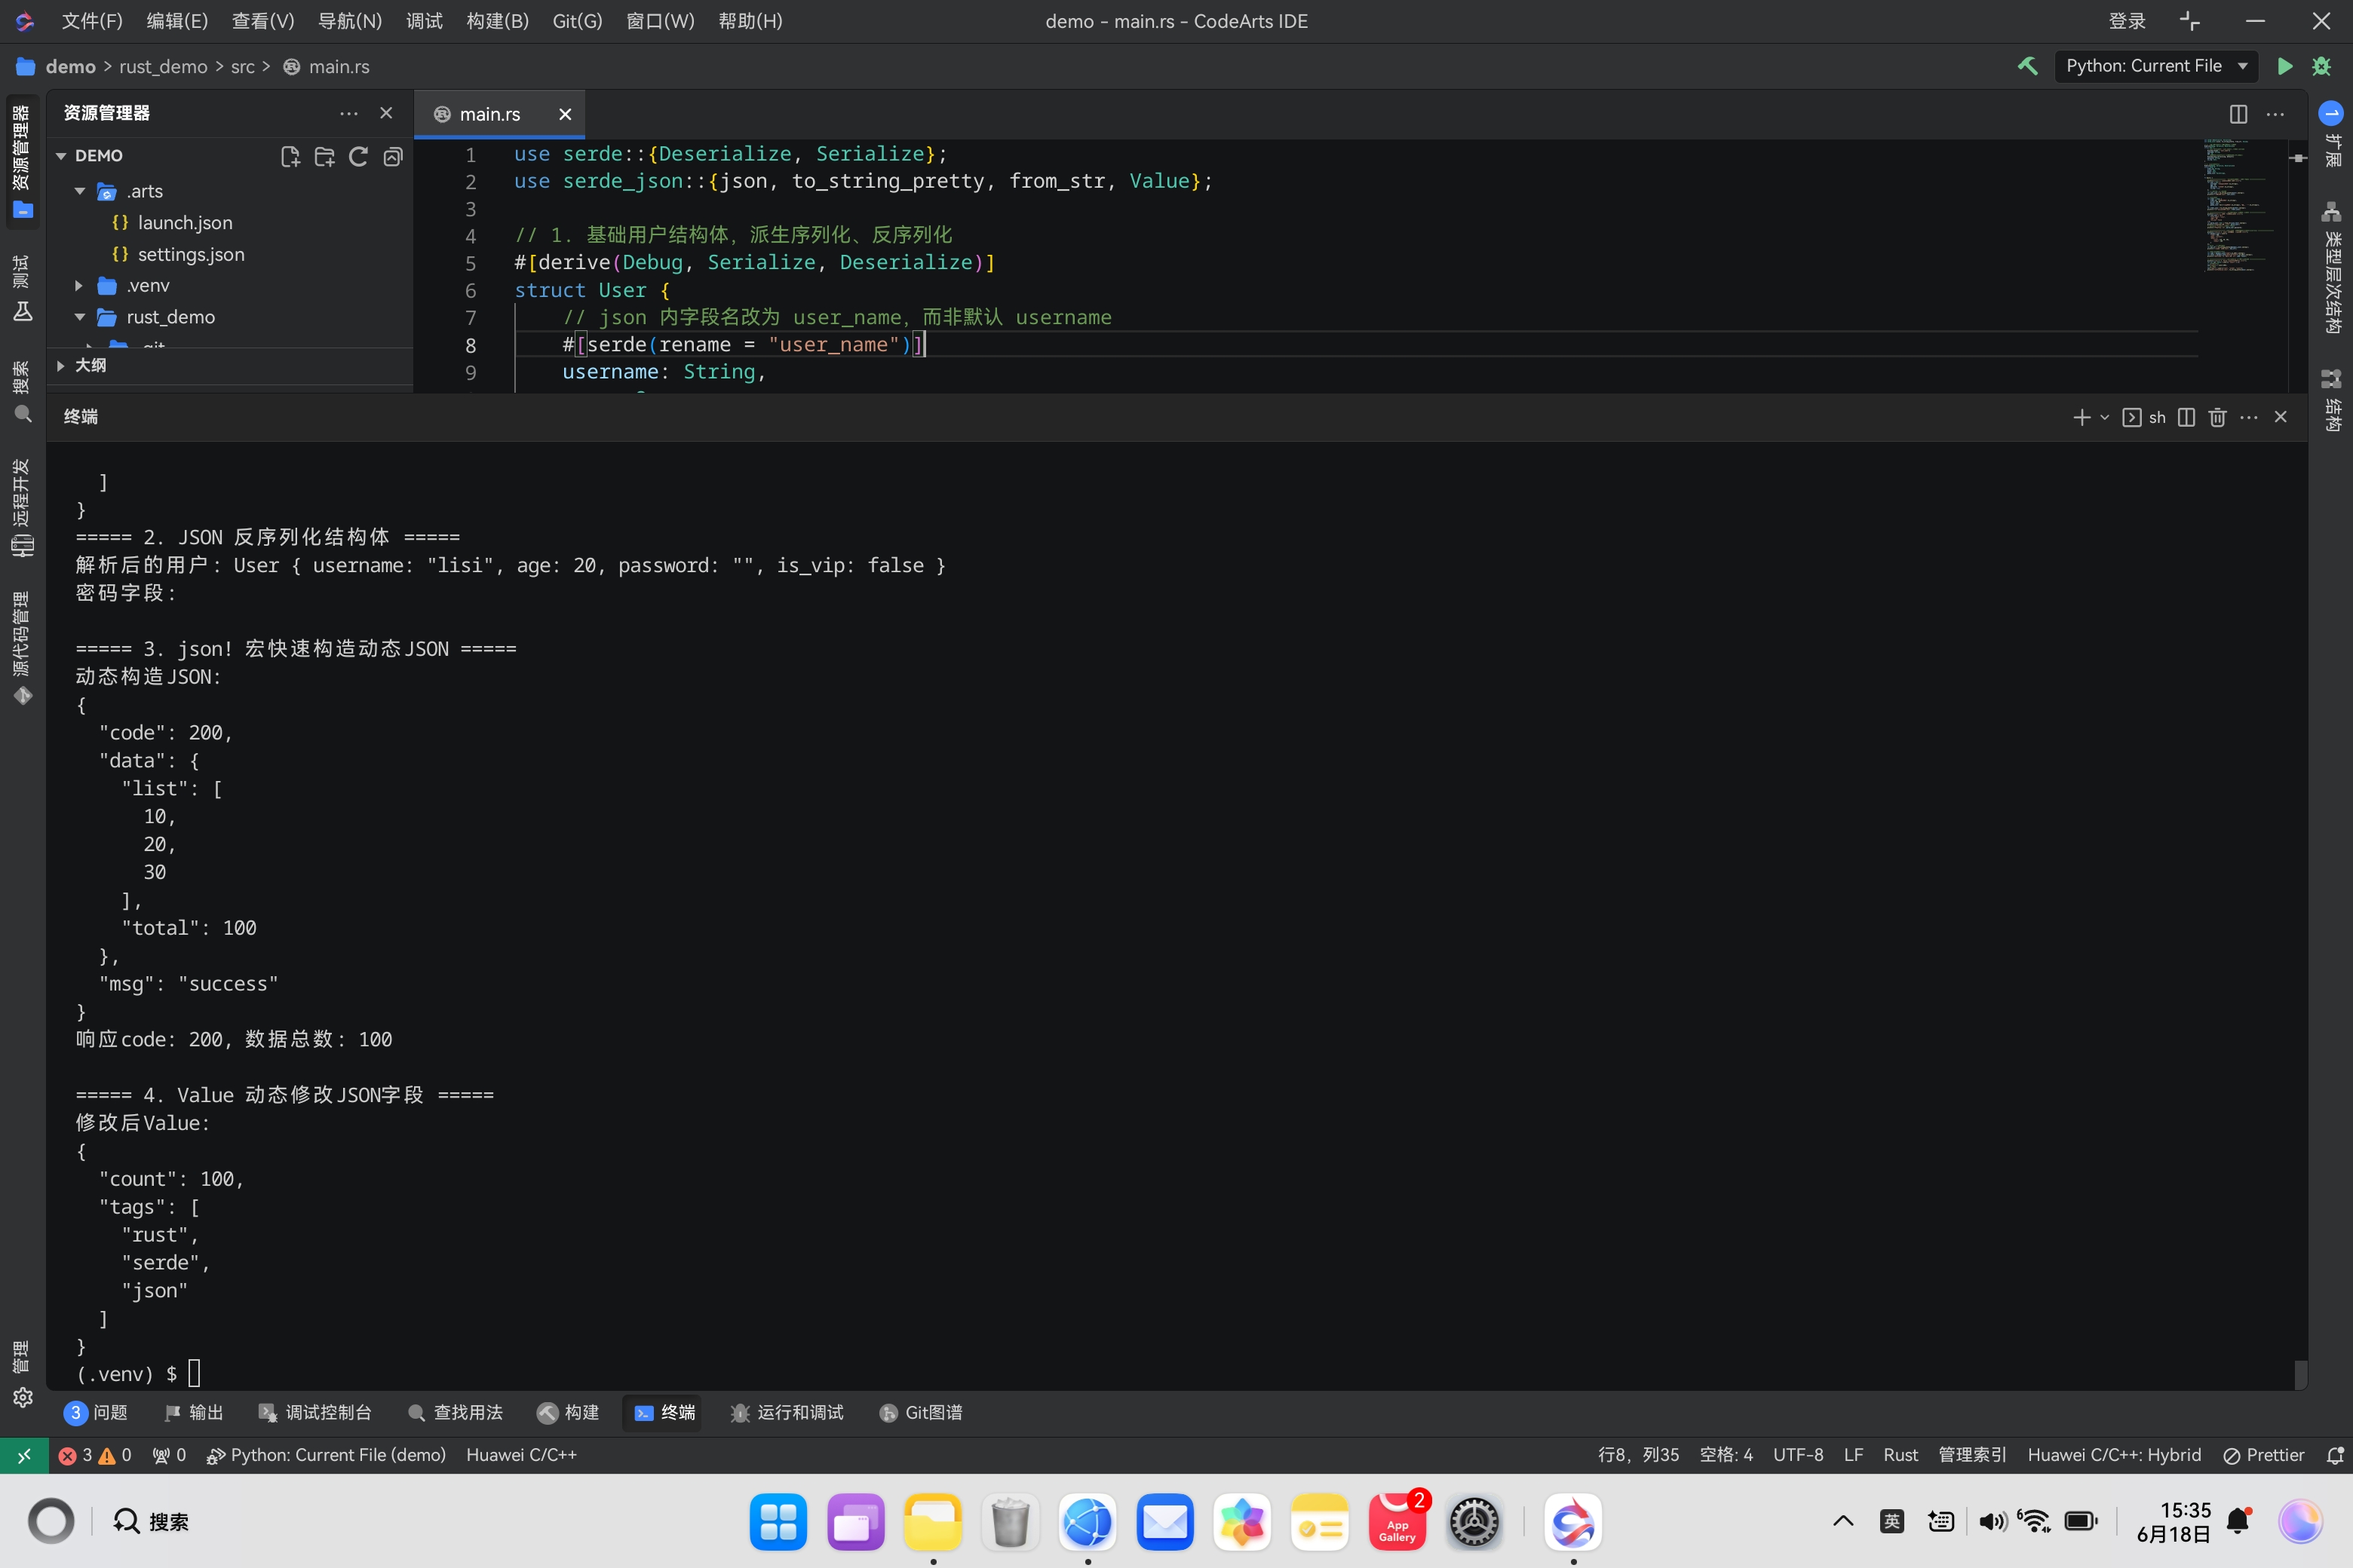This screenshot has height=1568, width=2353.
Task: Close the main.rs editor tab
Action: point(565,114)
